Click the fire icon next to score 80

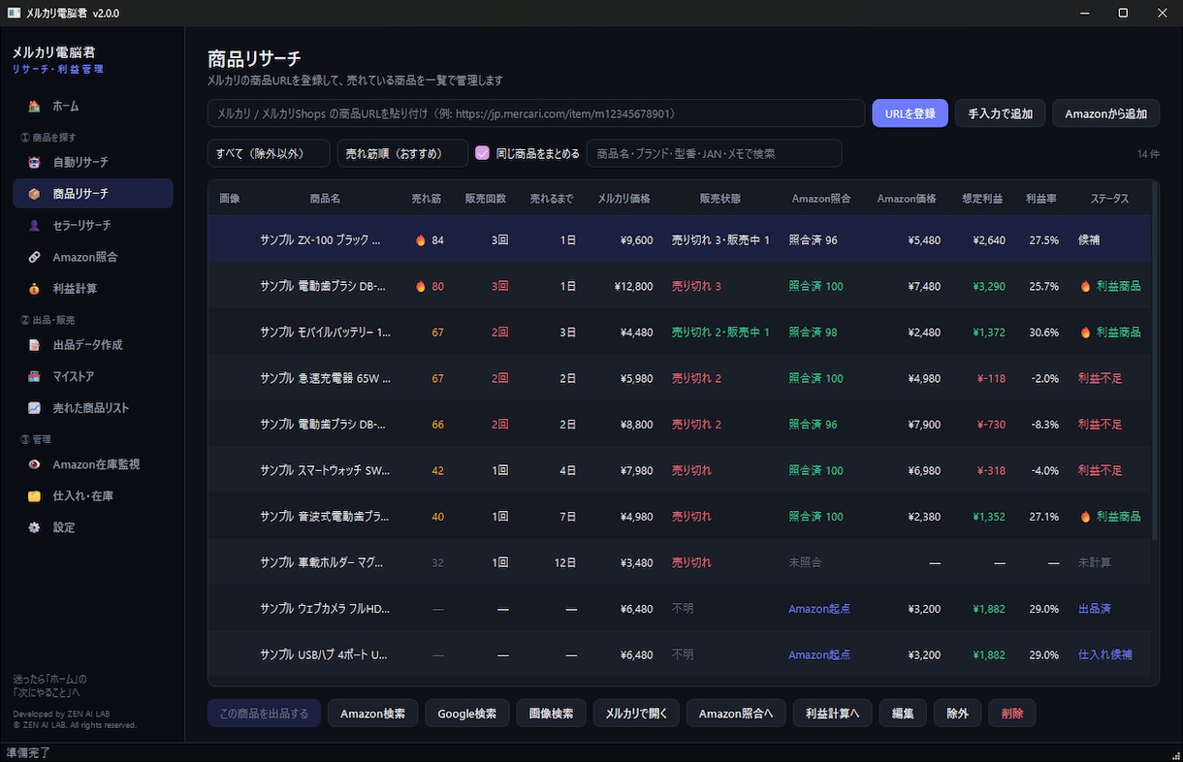pyautogui.click(x=421, y=286)
